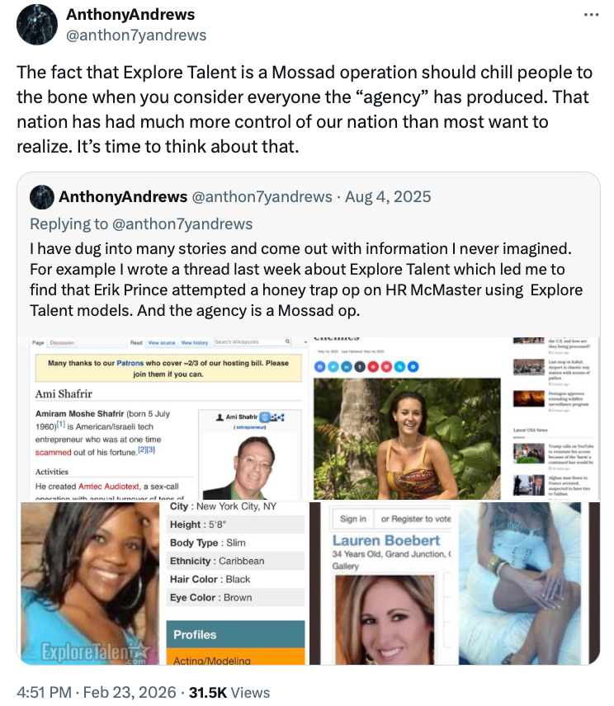Click the Wikispooks search magnifier icon
This screenshot has width=614, height=706.
pos(287,341)
